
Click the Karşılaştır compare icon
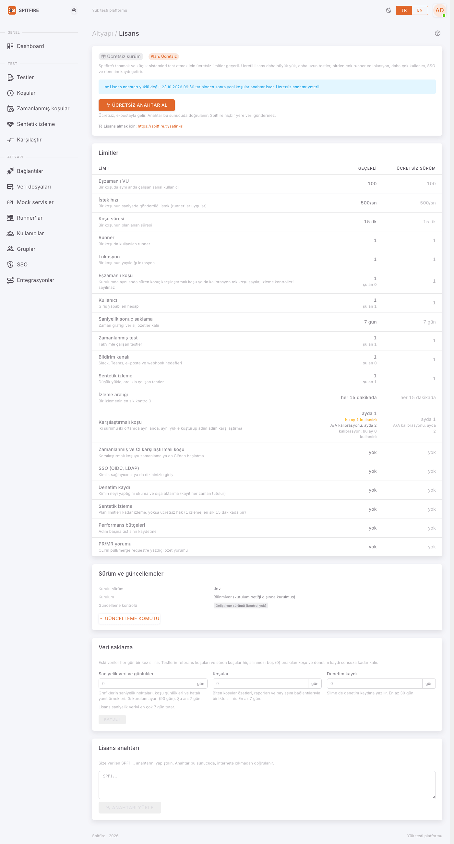[10, 140]
